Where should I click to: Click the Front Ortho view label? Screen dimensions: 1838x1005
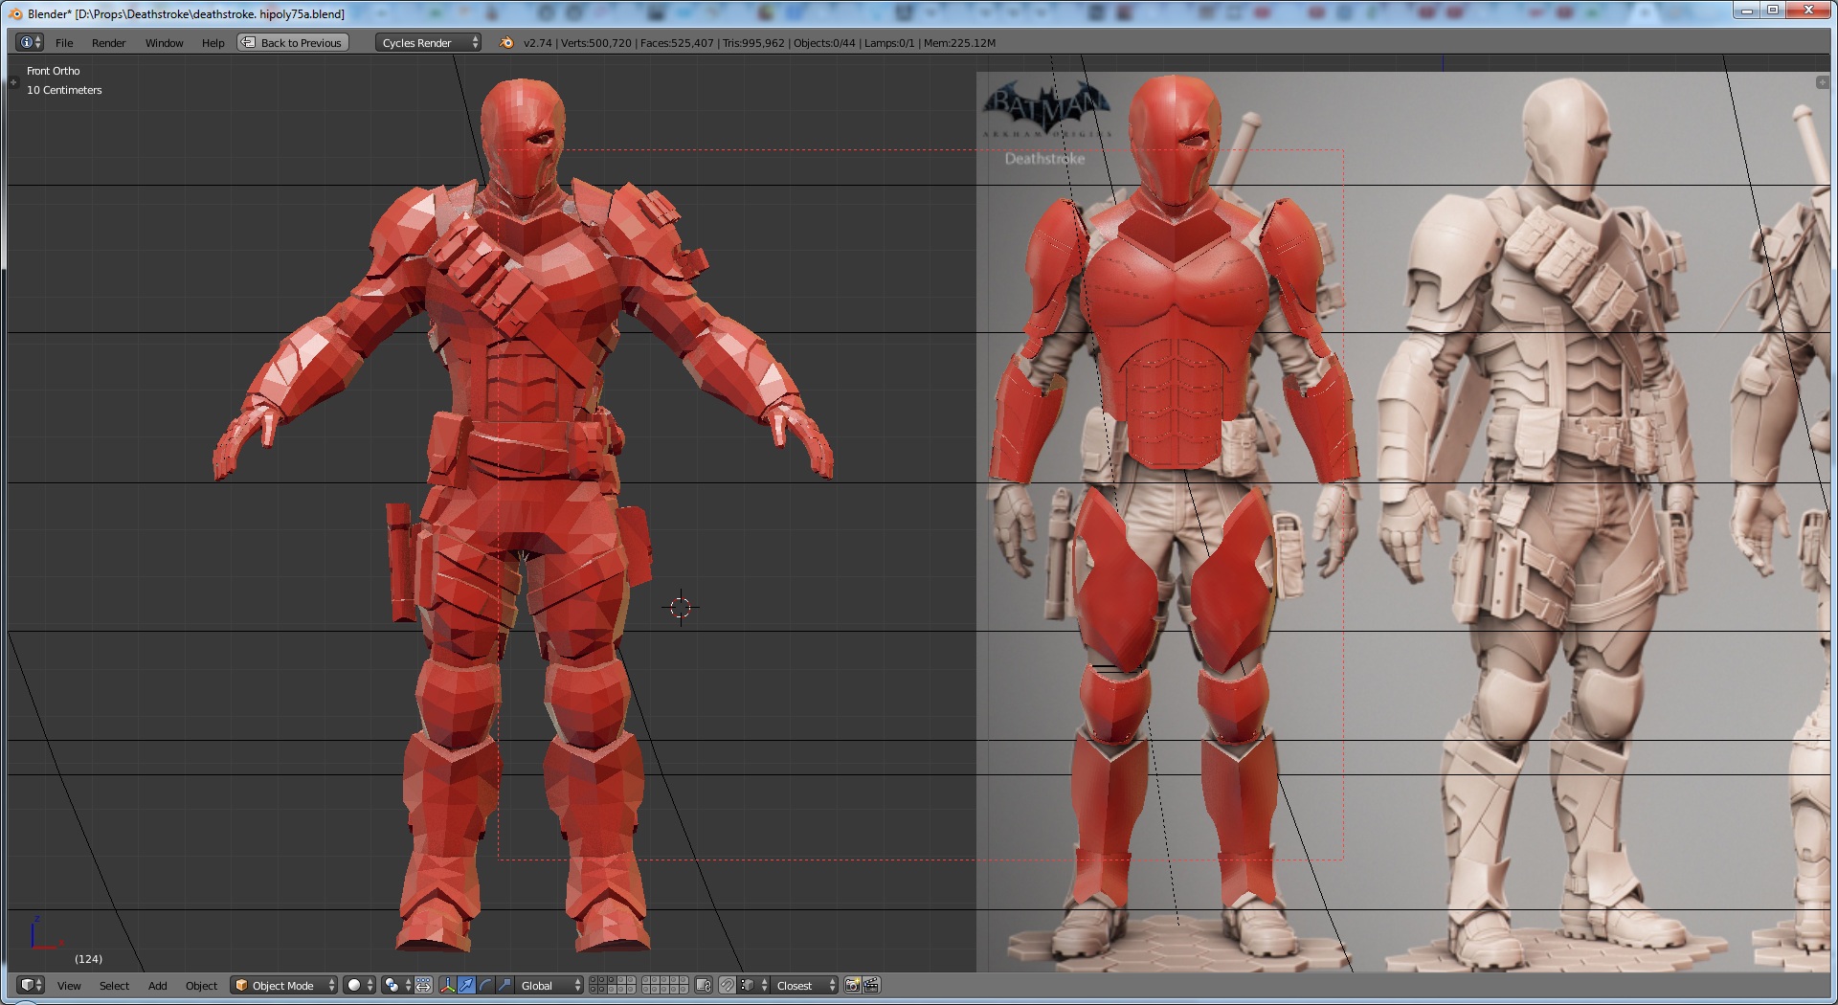54,71
